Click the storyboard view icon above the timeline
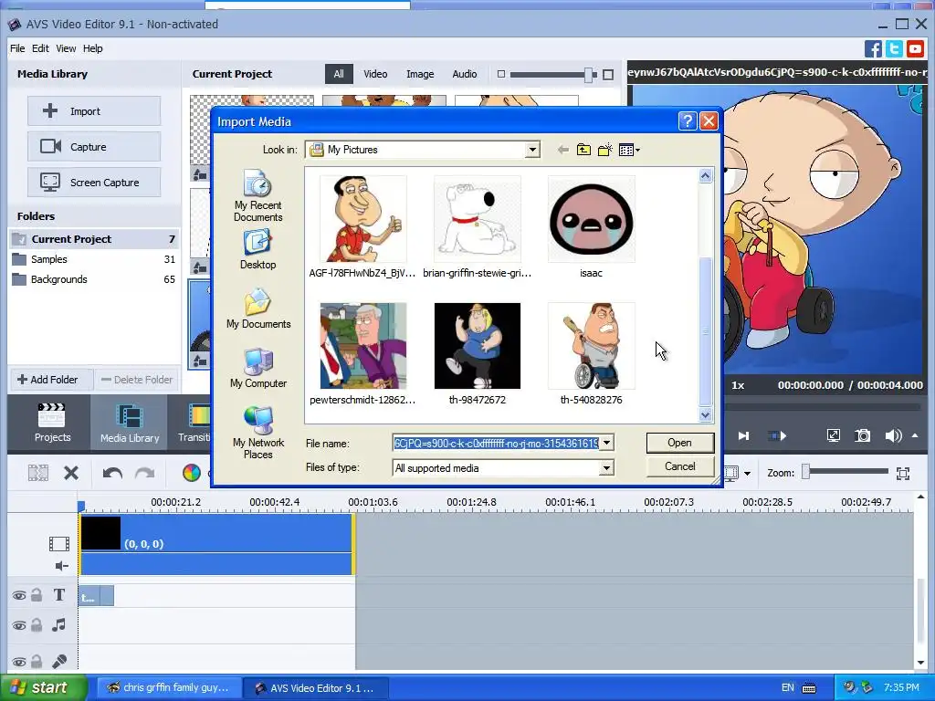Image resolution: width=935 pixels, height=701 pixels. (x=38, y=474)
